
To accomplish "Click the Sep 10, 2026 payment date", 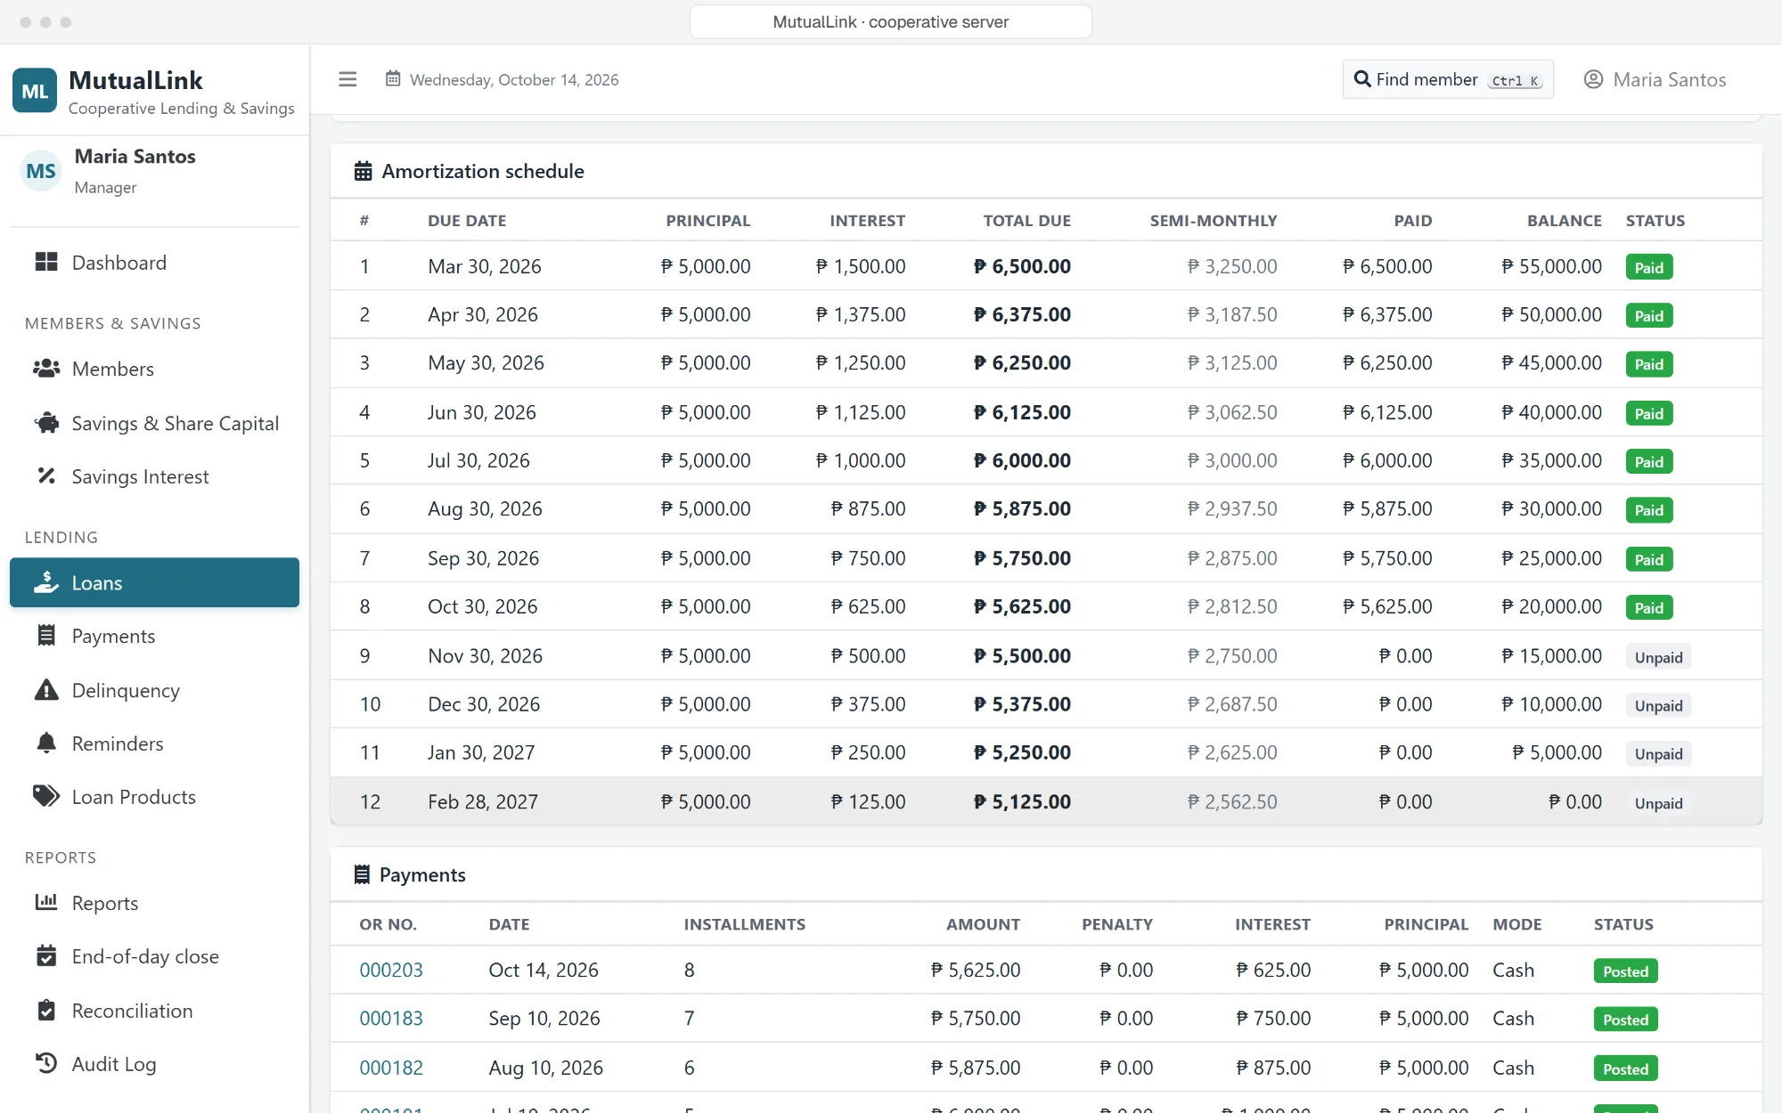I will (x=544, y=1018).
